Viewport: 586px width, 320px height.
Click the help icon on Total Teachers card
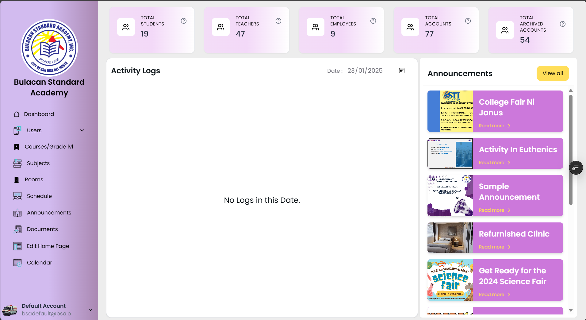click(278, 21)
